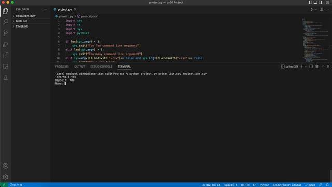Open Explorer Views and More Actions ellipsis

pyautogui.click(x=45, y=9)
